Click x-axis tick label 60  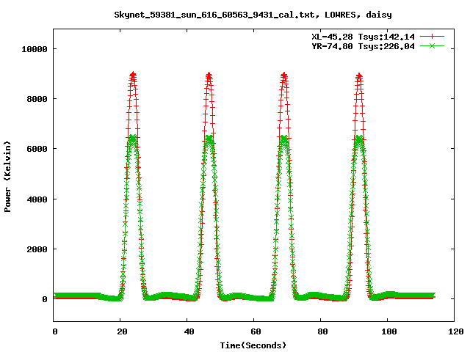coord(256,331)
